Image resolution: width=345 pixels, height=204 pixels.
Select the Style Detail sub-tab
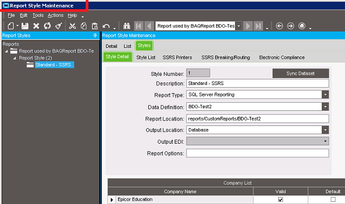[x=118, y=57]
